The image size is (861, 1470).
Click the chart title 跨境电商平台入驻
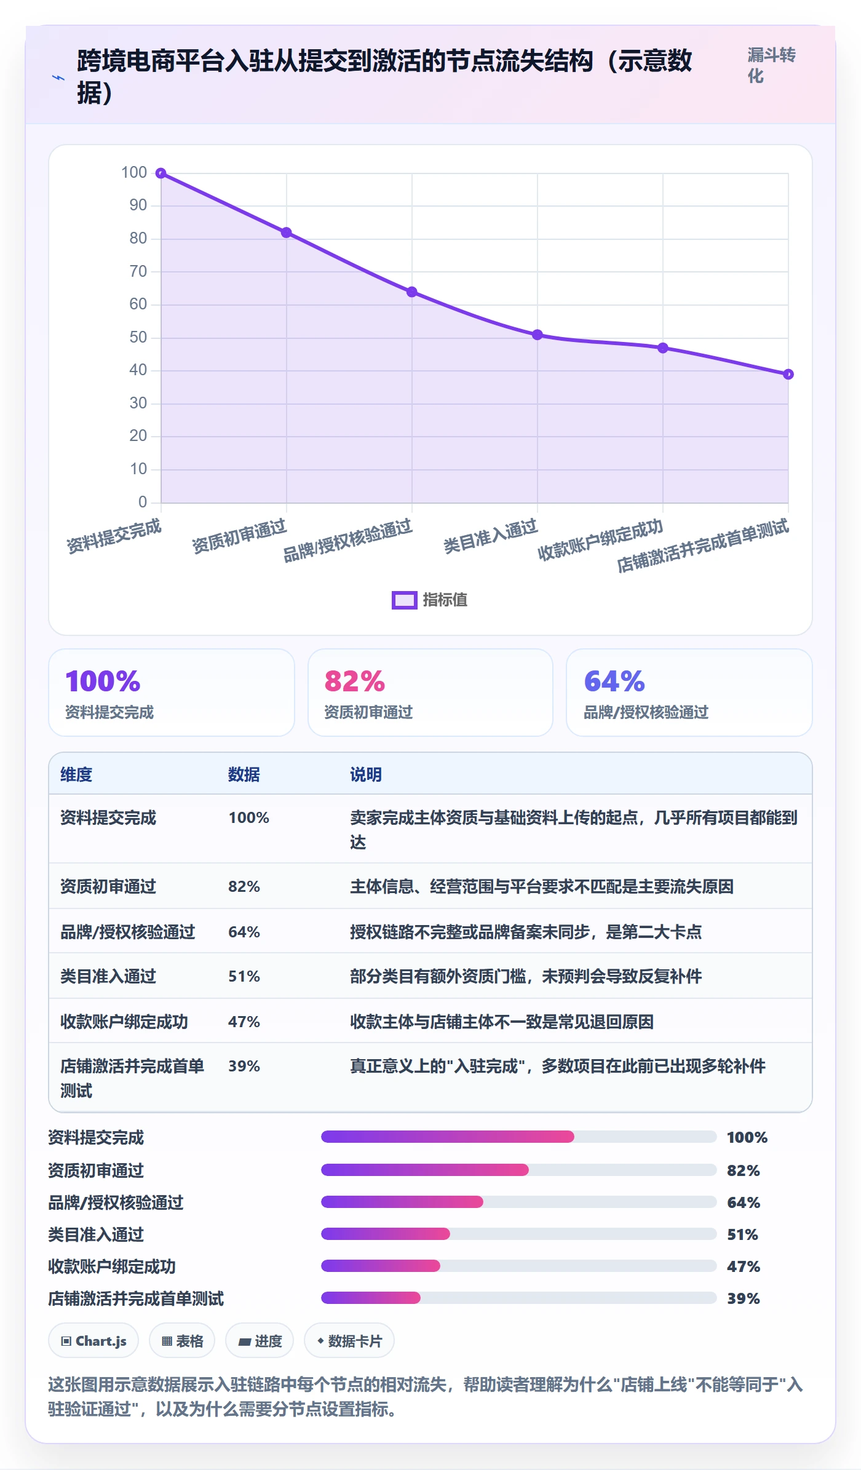pyautogui.click(x=384, y=77)
